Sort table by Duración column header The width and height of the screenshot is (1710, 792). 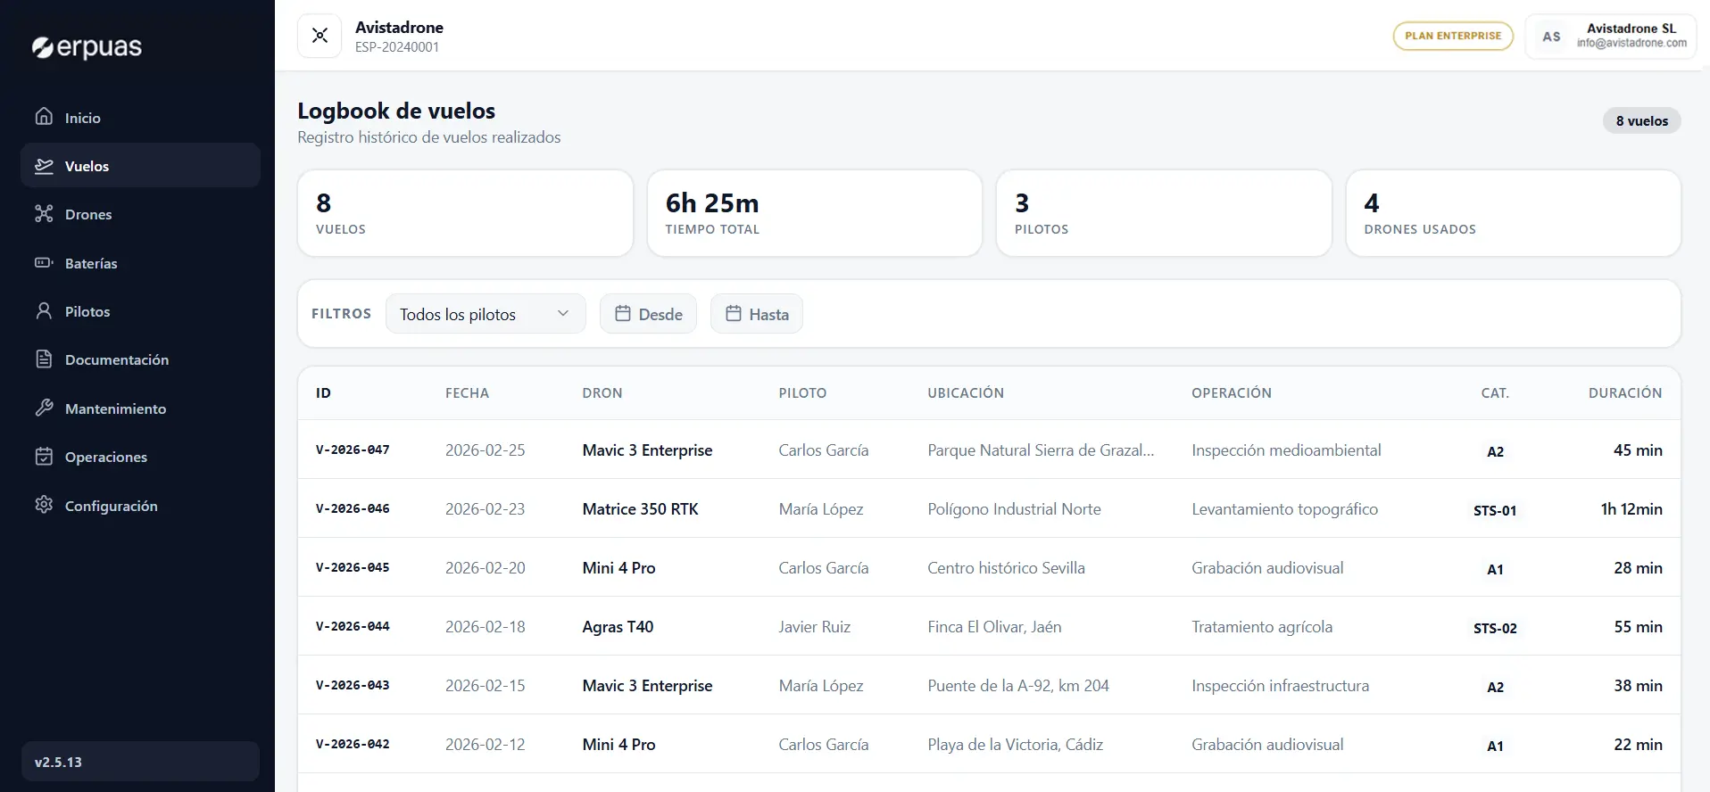point(1624,392)
